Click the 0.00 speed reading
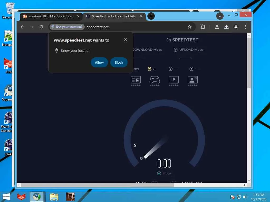This screenshot has width=270, height=202. (x=164, y=163)
